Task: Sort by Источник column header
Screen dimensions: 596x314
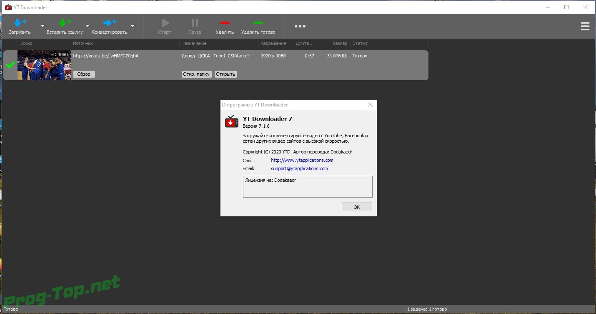Action: [x=83, y=43]
